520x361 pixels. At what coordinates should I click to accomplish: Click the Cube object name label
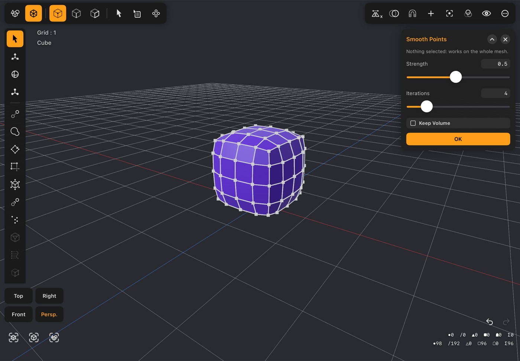pyautogui.click(x=44, y=43)
